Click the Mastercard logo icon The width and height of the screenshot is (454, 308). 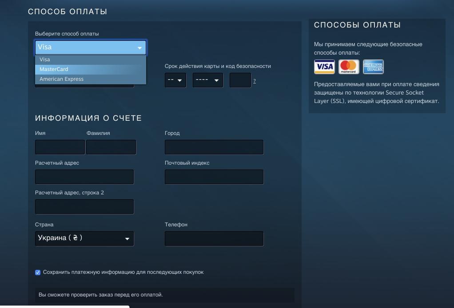coord(349,67)
